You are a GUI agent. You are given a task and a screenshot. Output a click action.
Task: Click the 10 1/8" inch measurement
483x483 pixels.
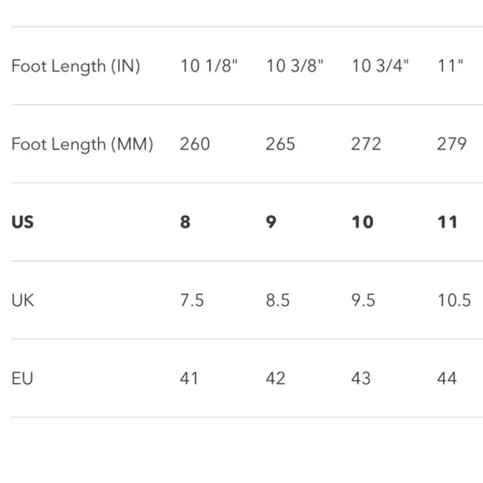209,66
